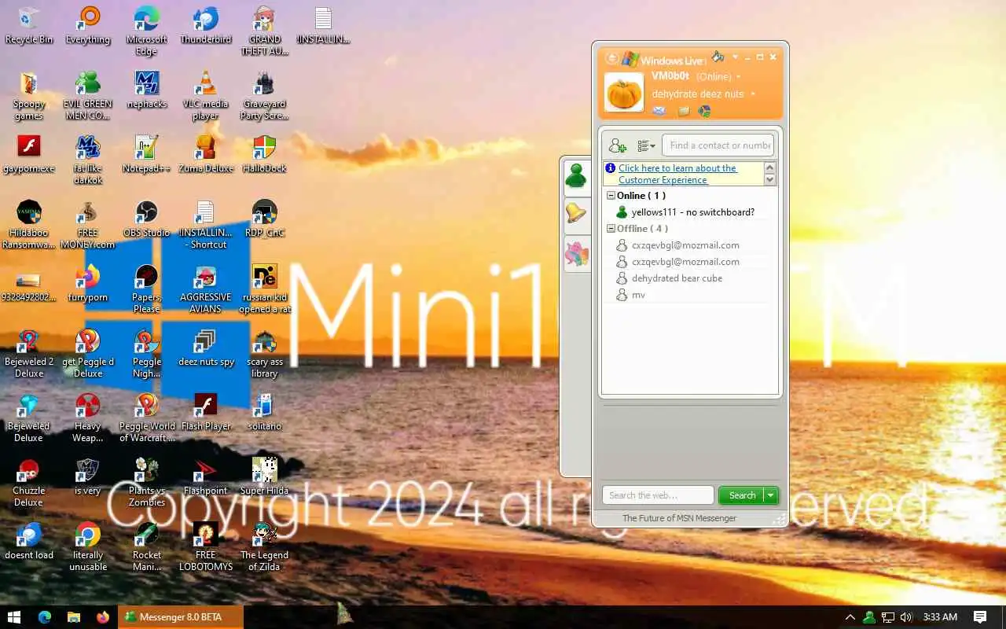Image resolution: width=1006 pixels, height=629 pixels.
Task: Select The Legend of Zilda desktop icon
Action: (265, 546)
